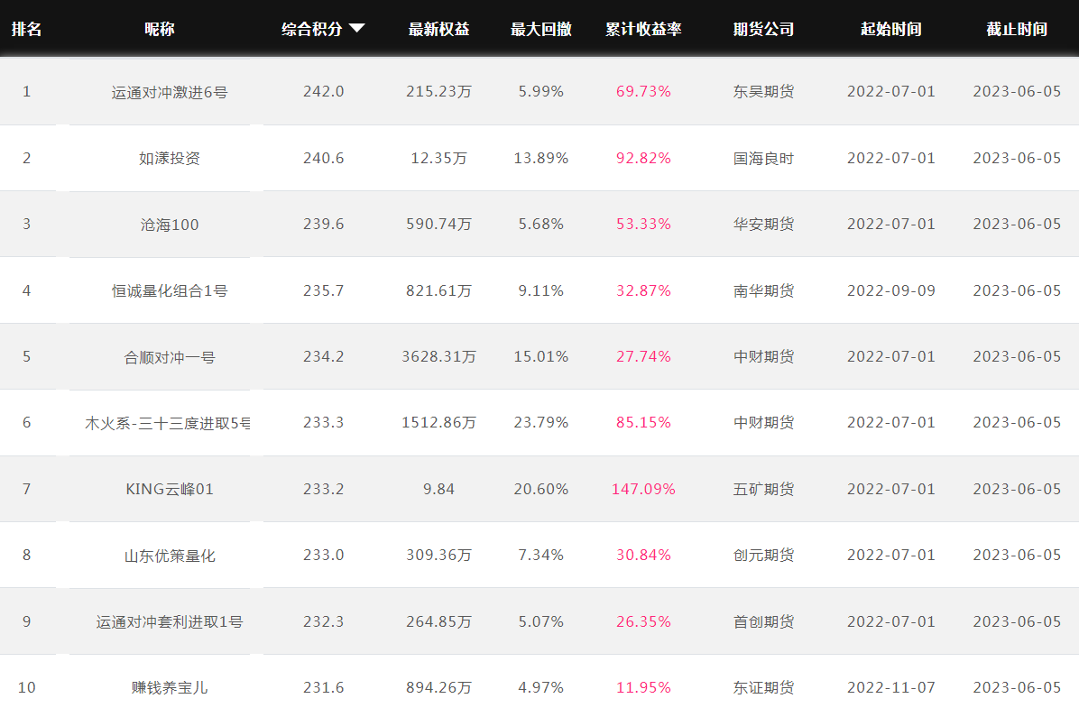Click the 排名 column header
Viewport: 1079px width, 717px height.
click(x=27, y=29)
